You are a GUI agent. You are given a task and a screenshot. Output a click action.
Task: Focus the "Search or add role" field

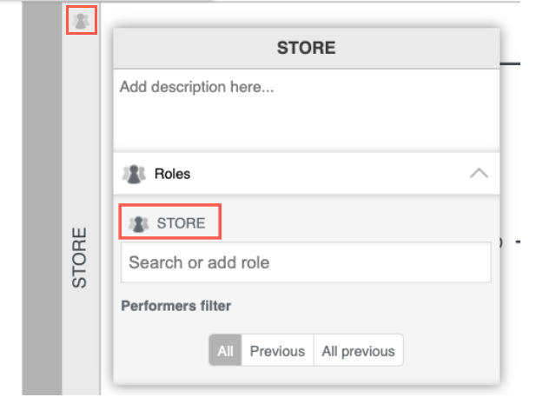tap(306, 262)
